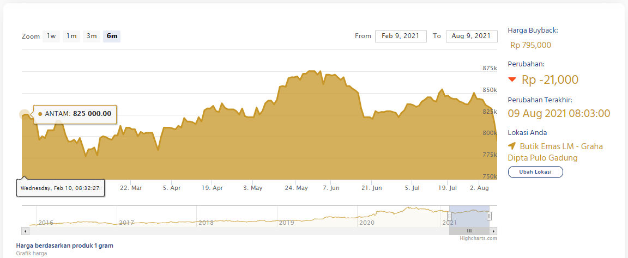Click Harga berdasarkan produk 1 gram text
Screen dimensions: 628x258
tap(65, 245)
